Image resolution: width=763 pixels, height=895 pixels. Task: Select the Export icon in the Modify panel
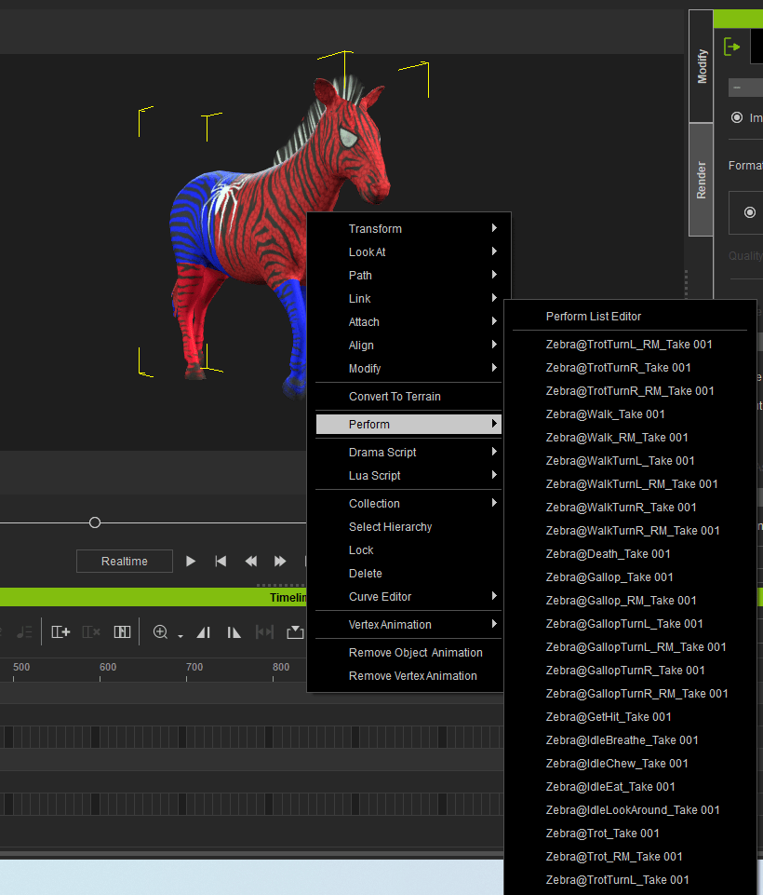[731, 46]
